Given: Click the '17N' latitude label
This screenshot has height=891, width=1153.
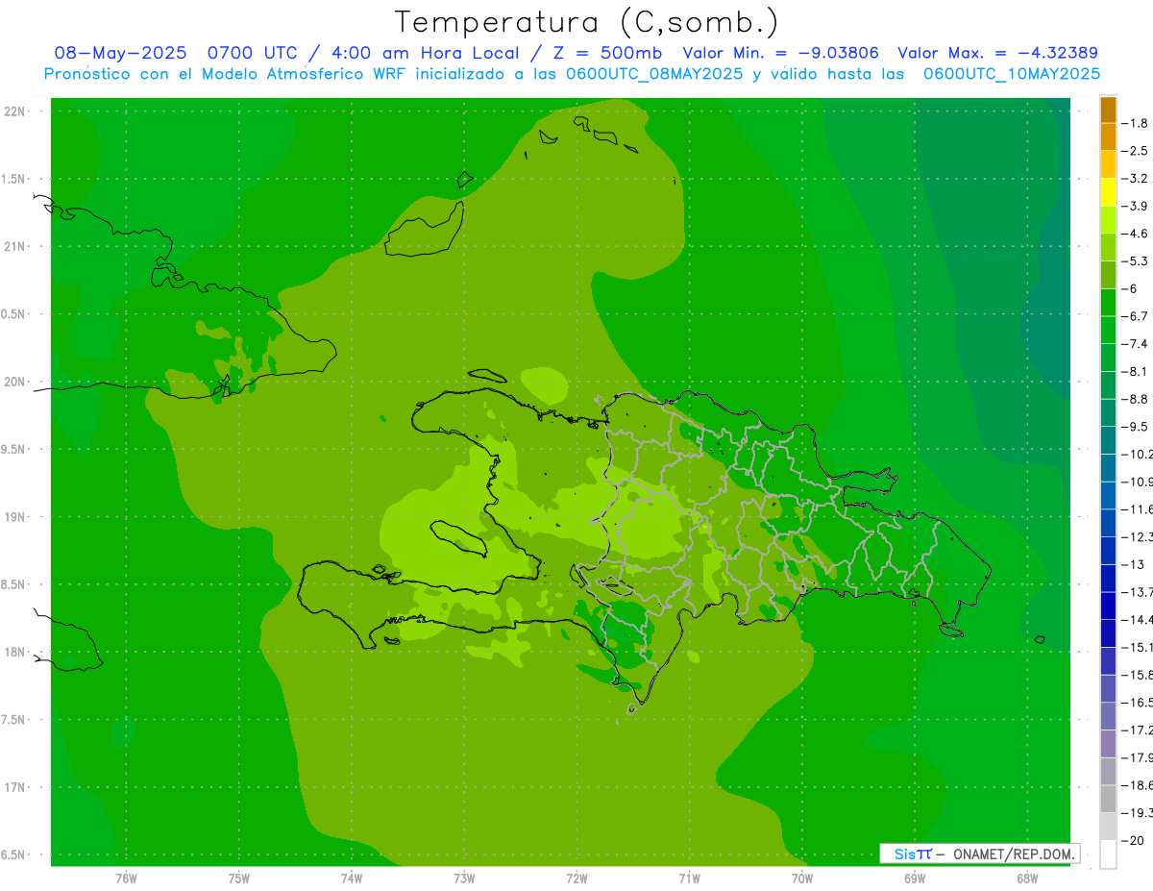Looking at the screenshot, I should point(16,788).
